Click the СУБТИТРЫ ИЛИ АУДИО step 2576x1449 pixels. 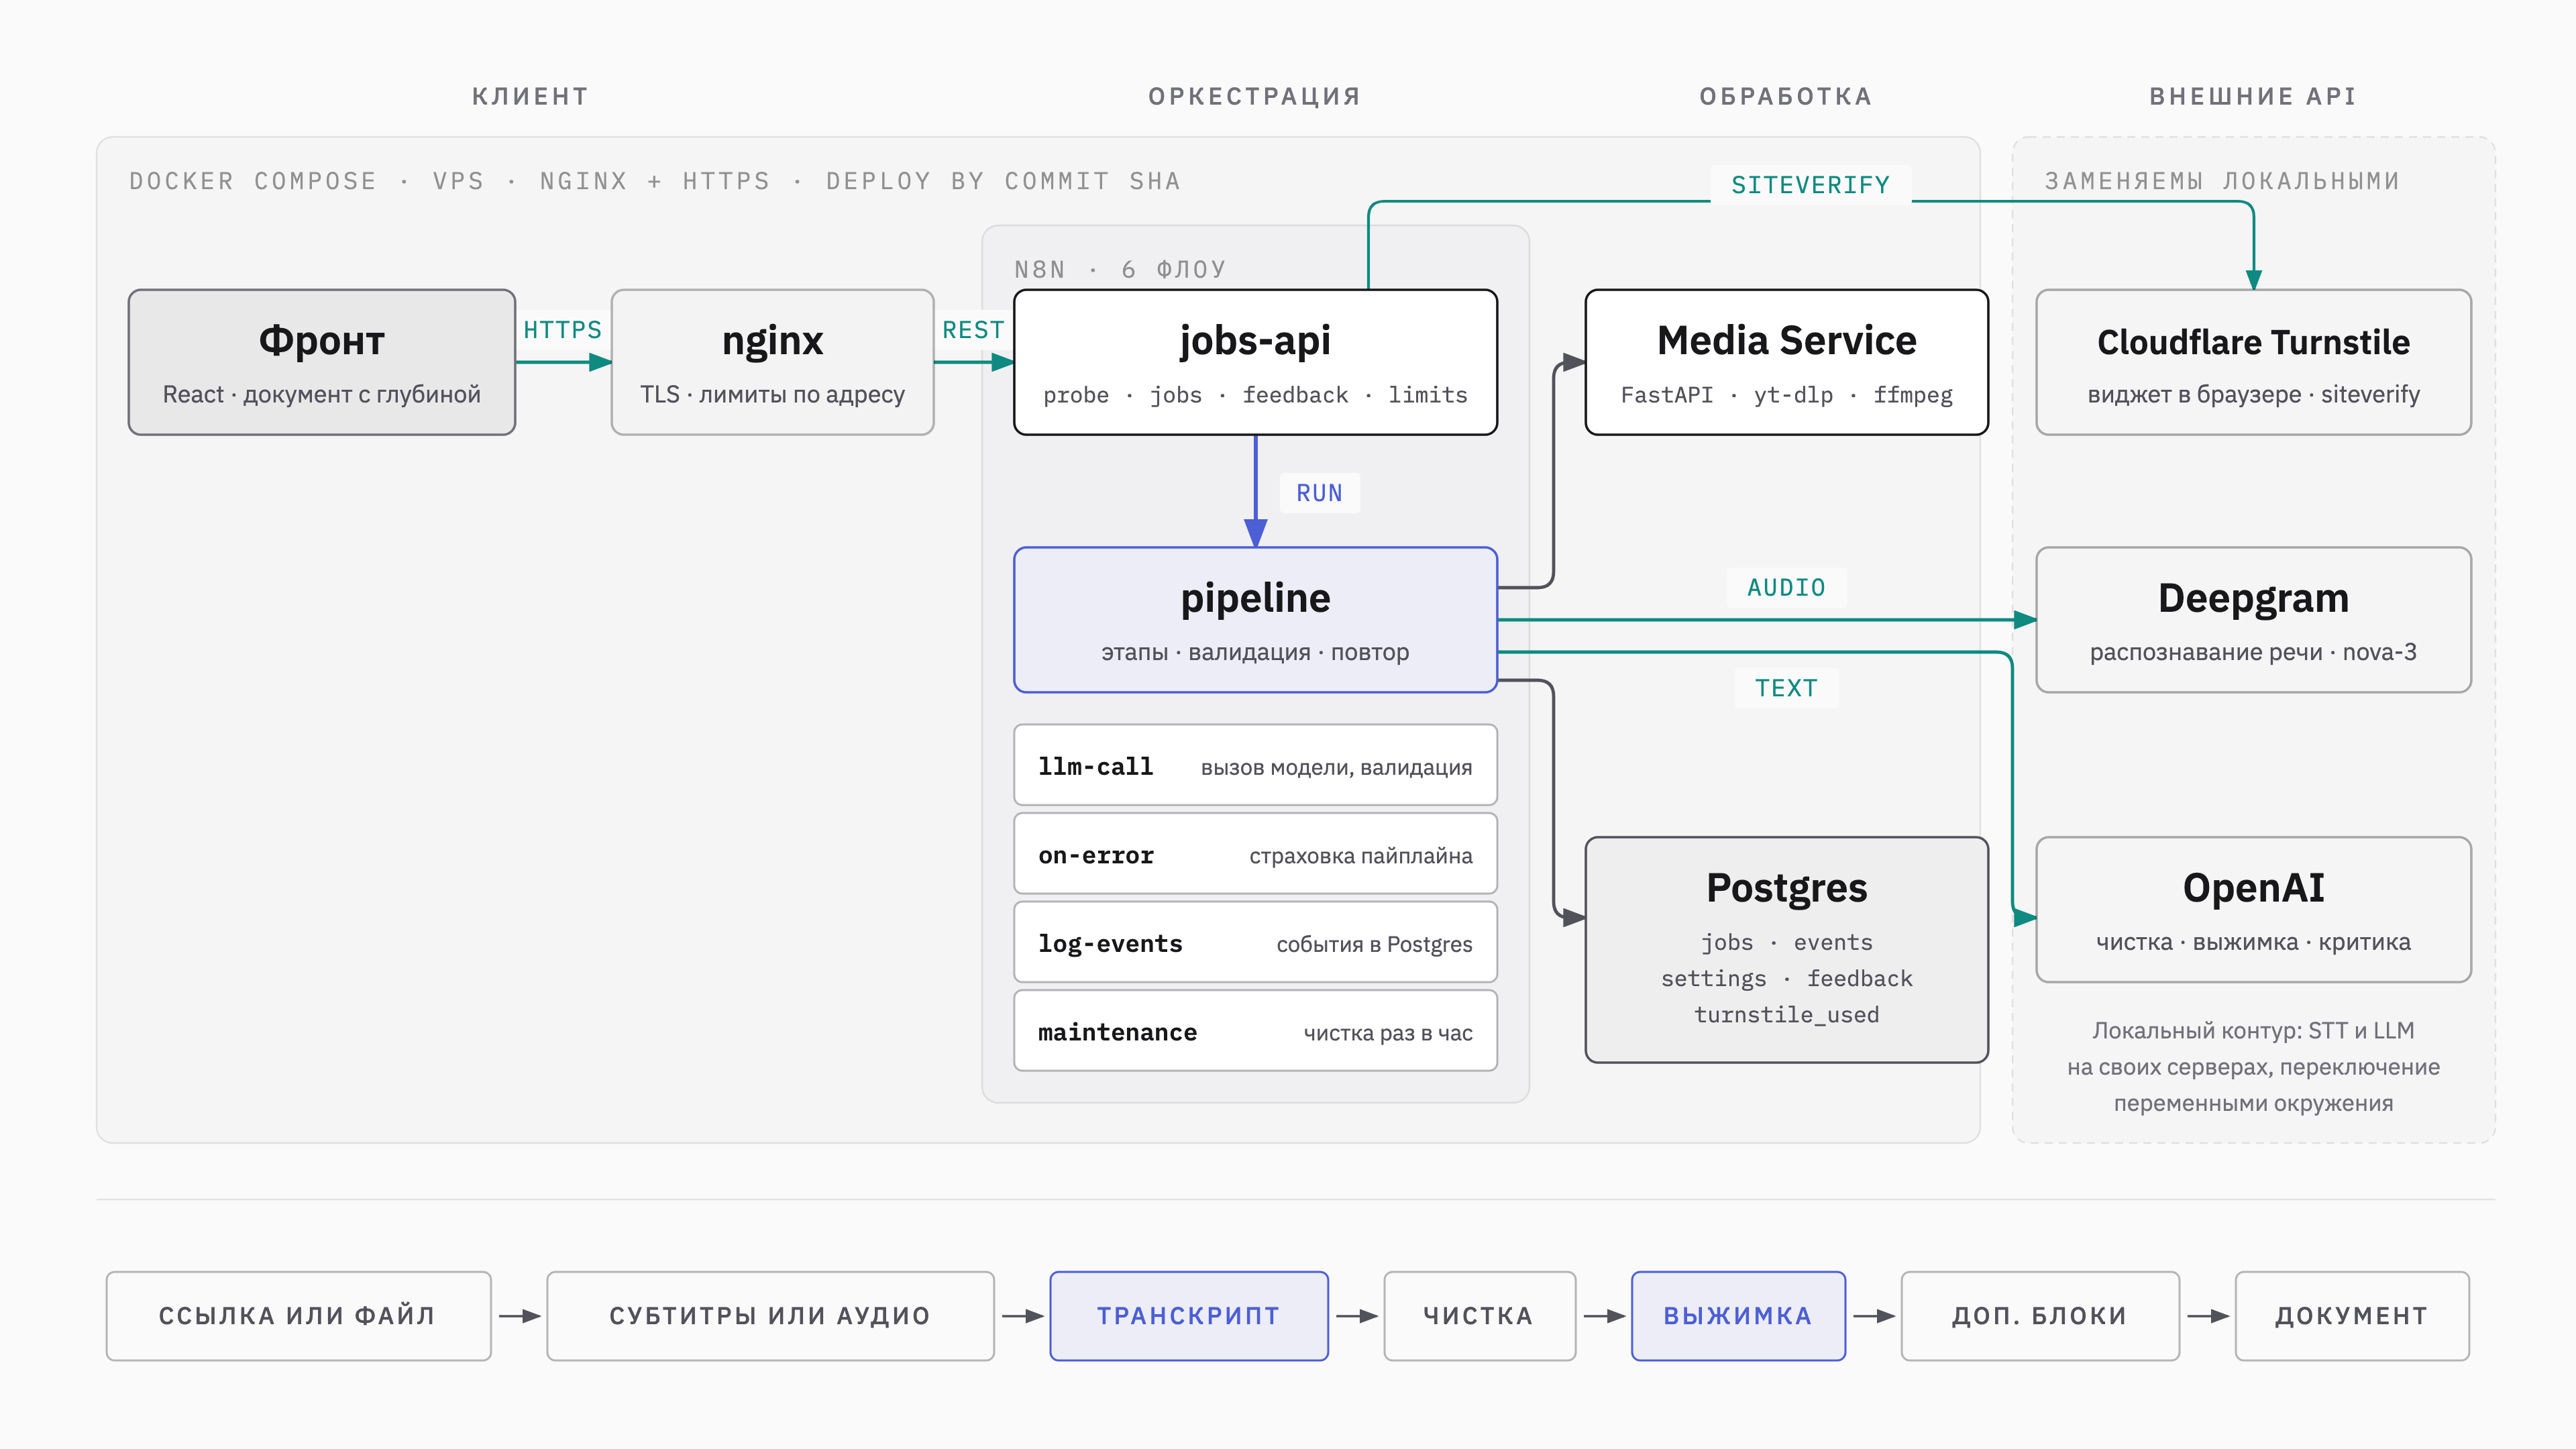(770, 1316)
